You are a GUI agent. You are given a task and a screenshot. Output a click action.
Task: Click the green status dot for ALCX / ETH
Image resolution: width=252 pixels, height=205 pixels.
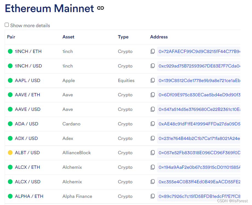point(10,167)
